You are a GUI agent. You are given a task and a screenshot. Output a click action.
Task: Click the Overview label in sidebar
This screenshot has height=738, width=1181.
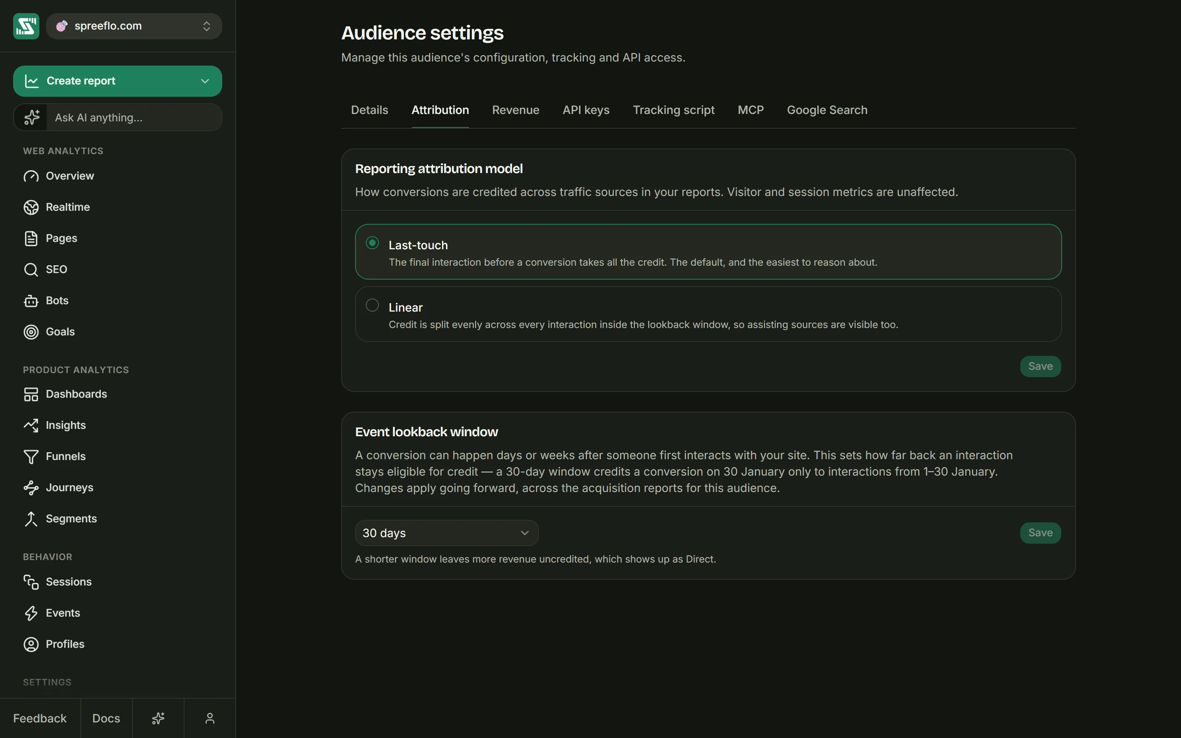tap(70, 176)
